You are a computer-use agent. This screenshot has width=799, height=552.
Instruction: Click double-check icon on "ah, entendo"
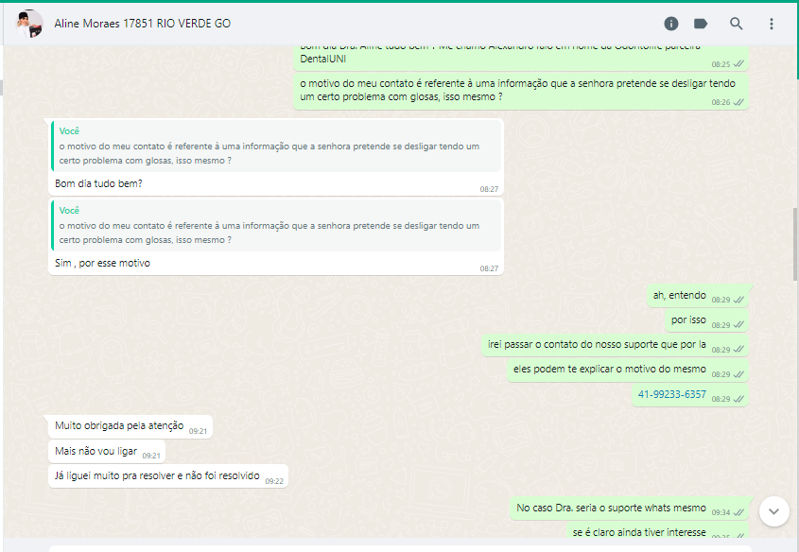pyautogui.click(x=738, y=300)
